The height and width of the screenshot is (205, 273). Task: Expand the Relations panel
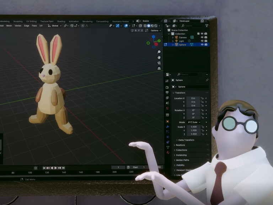pyautogui.click(x=180, y=145)
